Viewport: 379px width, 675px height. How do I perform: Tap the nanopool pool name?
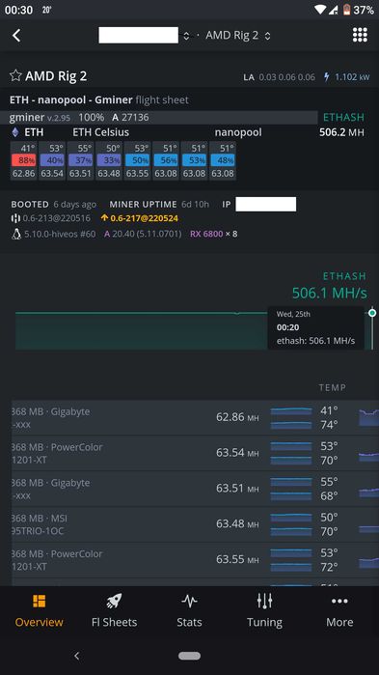click(x=238, y=132)
